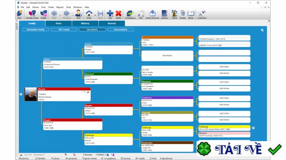The height and width of the screenshot is (160, 286).
Task: Click the Publish toolbar icon
Action: click(x=44, y=15)
